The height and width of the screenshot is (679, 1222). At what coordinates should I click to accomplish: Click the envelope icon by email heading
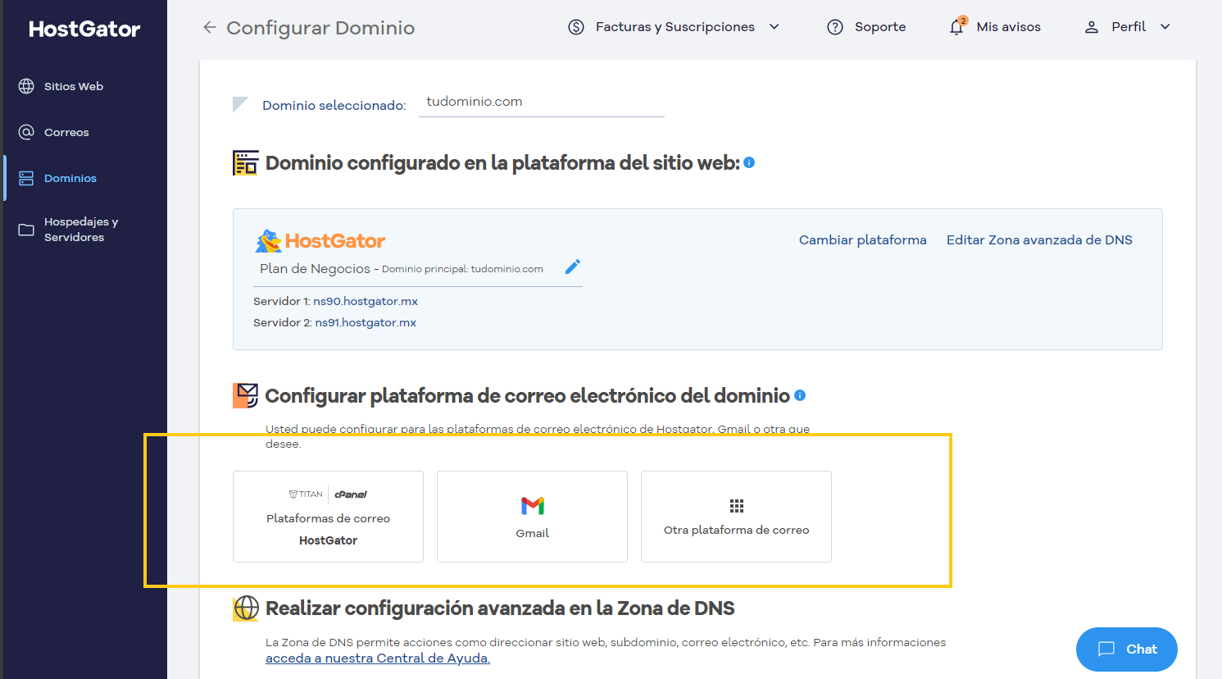[245, 395]
